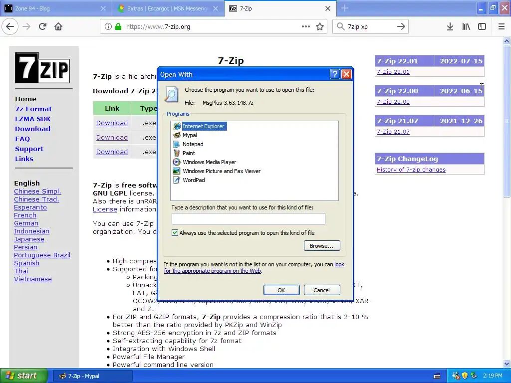Click the browser forward arrow button

tap(26, 27)
